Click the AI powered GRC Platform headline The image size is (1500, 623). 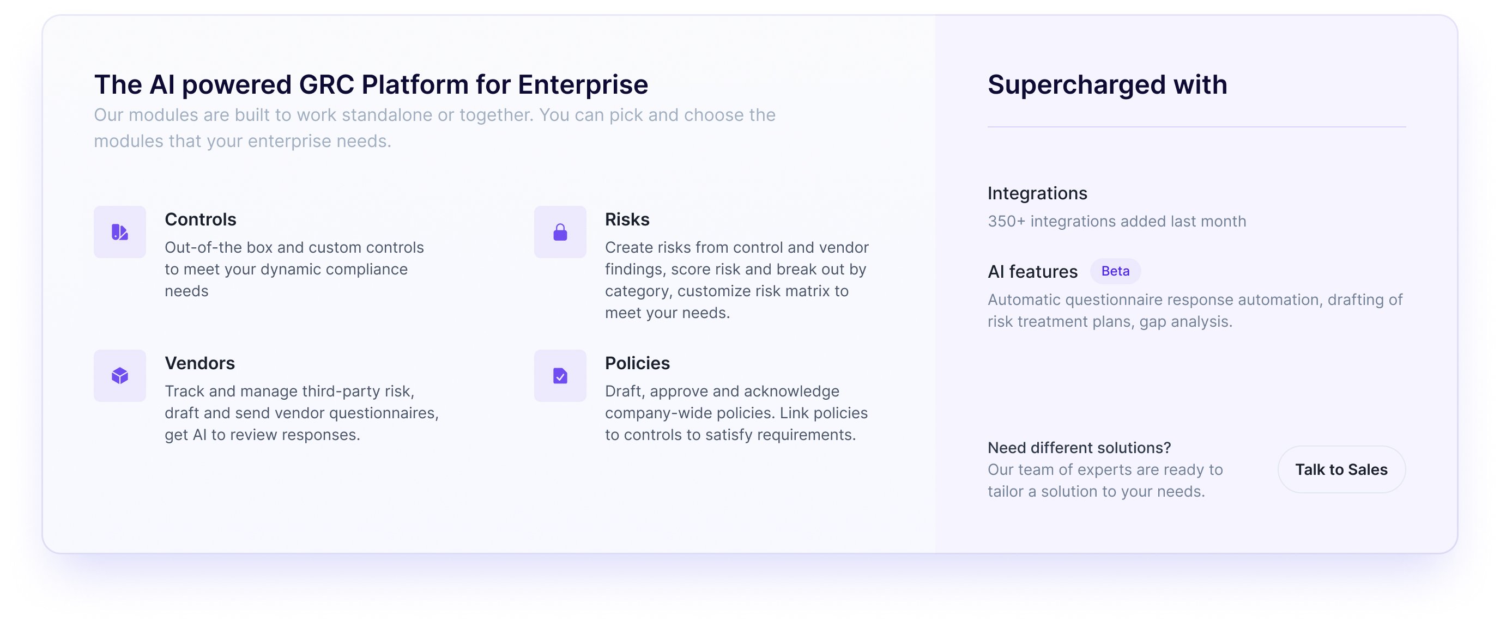pos(371,85)
